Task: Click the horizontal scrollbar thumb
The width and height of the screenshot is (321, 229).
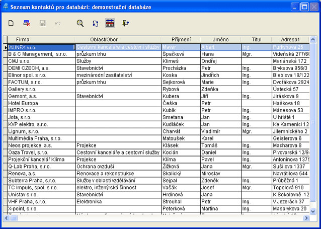Action: [x=14, y=218]
